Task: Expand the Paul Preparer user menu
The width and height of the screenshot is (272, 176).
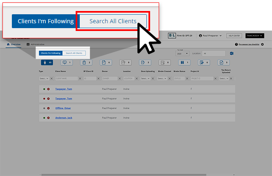Action: [210, 36]
